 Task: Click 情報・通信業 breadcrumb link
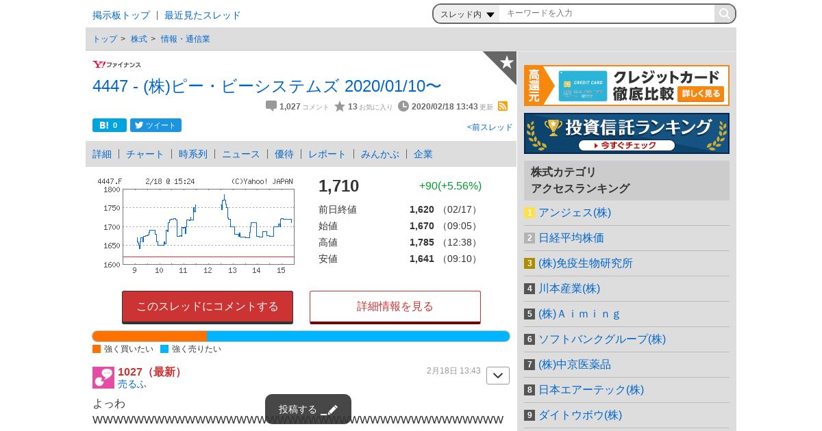[x=186, y=39]
